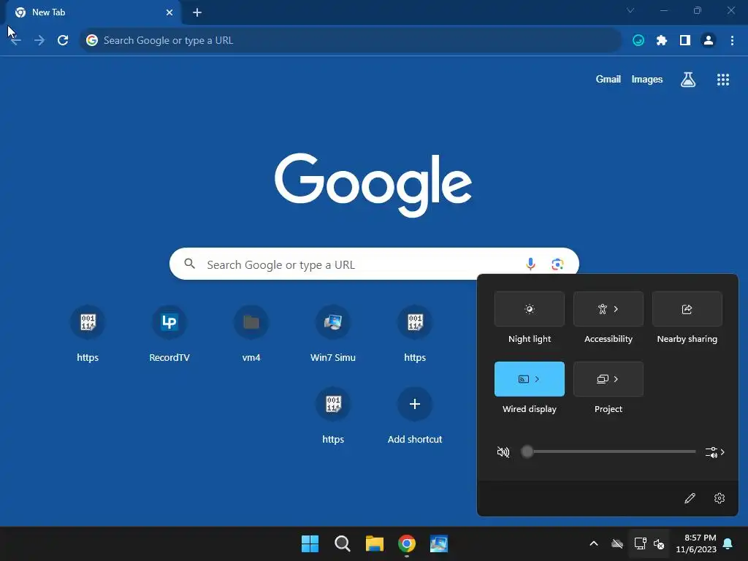Close the New Tab tab

coord(169,12)
